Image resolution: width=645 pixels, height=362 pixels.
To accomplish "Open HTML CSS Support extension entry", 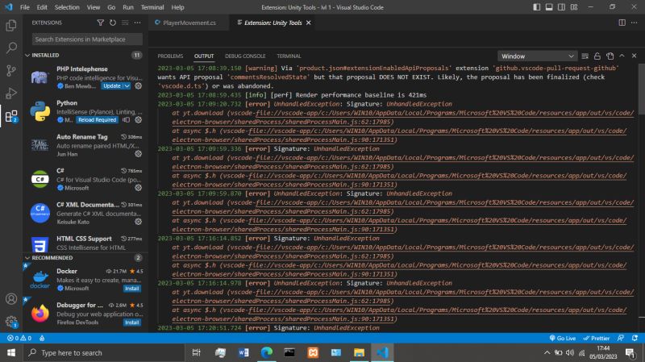I will point(85,243).
